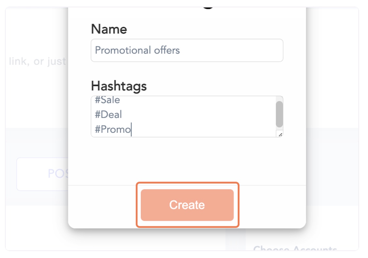Click the scrollbar track below the thumb
The width and height of the screenshot is (368, 258).
coord(279,129)
